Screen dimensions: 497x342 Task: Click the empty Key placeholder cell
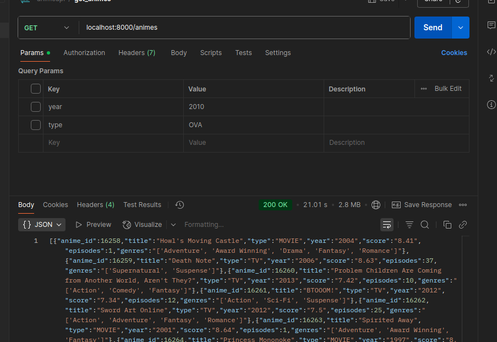(x=113, y=143)
